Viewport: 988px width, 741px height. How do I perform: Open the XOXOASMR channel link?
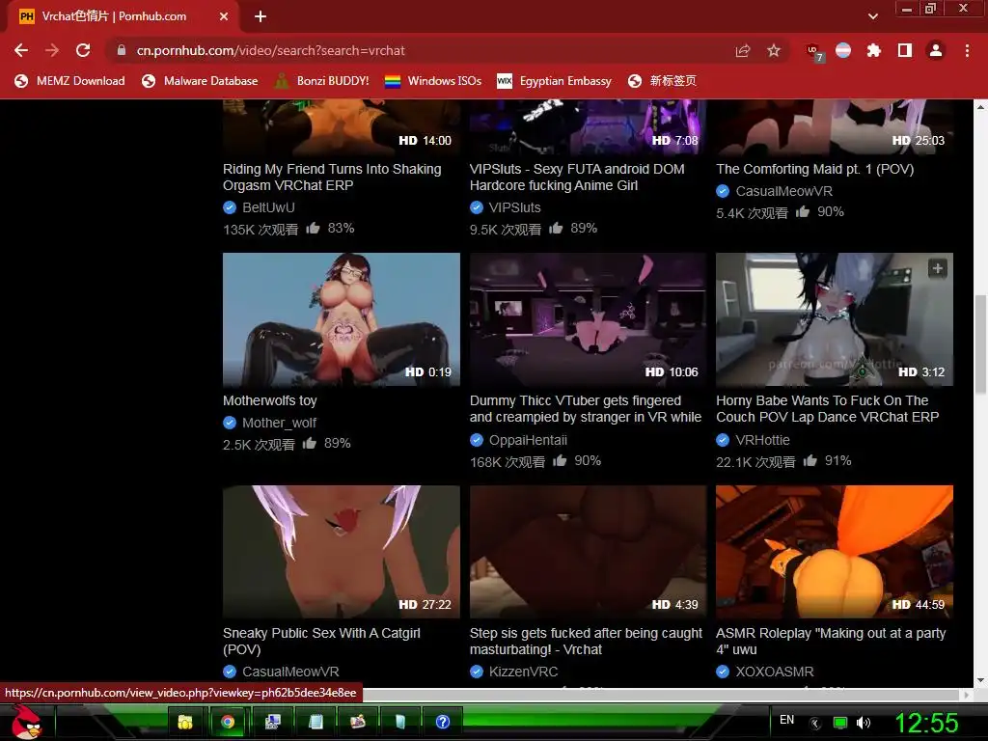(775, 672)
